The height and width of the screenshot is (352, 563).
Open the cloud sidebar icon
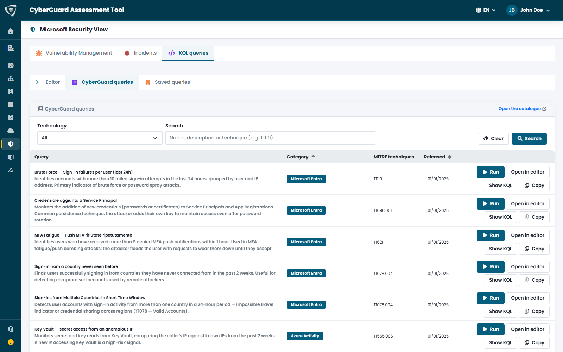point(11,131)
